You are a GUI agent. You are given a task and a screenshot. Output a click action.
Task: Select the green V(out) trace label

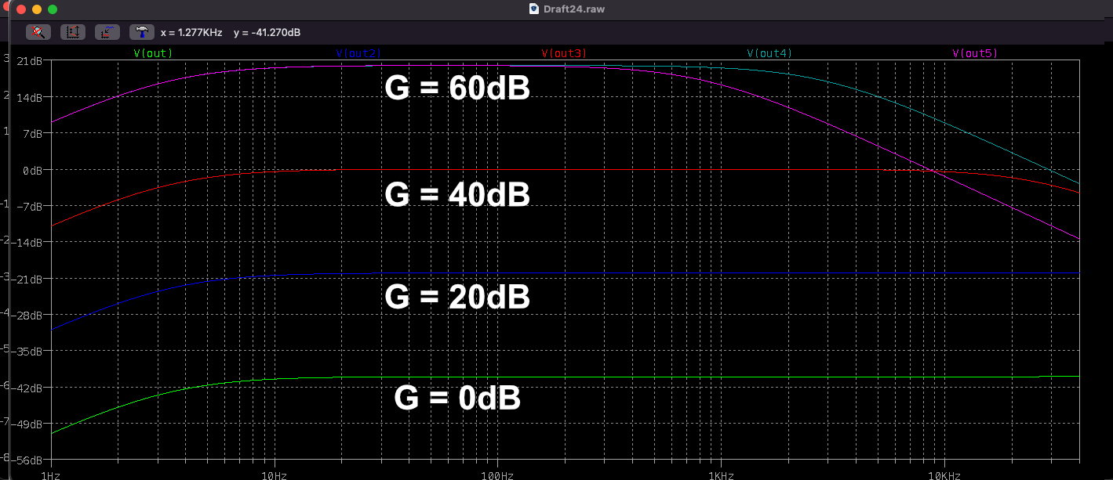pyautogui.click(x=153, y=53)
